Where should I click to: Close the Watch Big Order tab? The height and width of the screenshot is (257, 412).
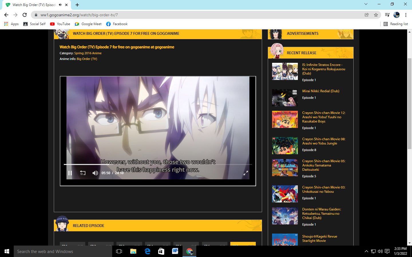(x=66, y=5)
